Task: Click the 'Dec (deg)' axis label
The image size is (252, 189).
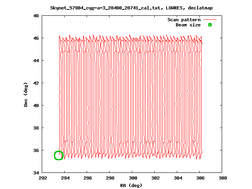Action: (26, 94)
